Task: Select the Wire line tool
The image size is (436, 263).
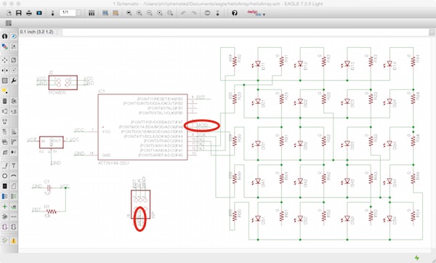Action: pyautogui.click(x=5, y=166)
